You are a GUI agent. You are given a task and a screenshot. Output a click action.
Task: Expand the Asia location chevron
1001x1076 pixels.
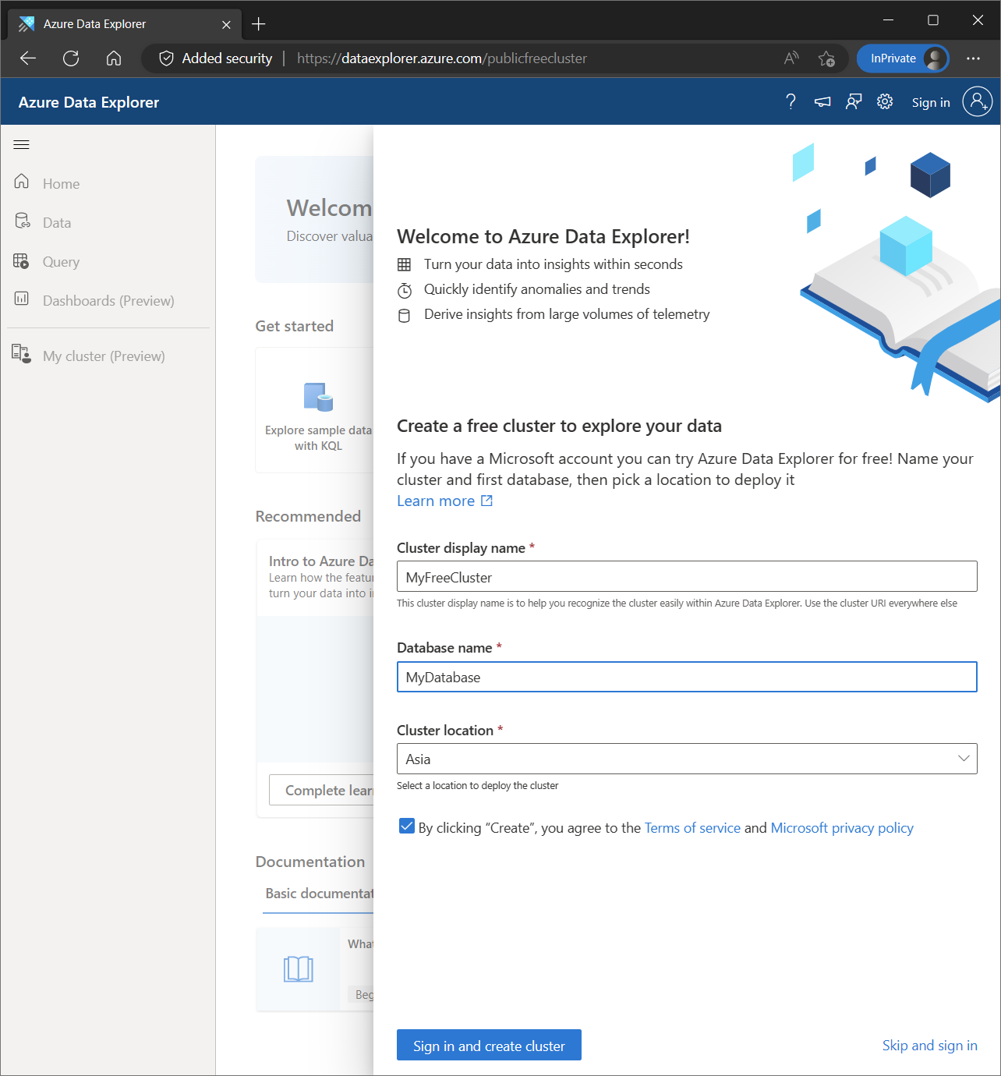point(964,759)
